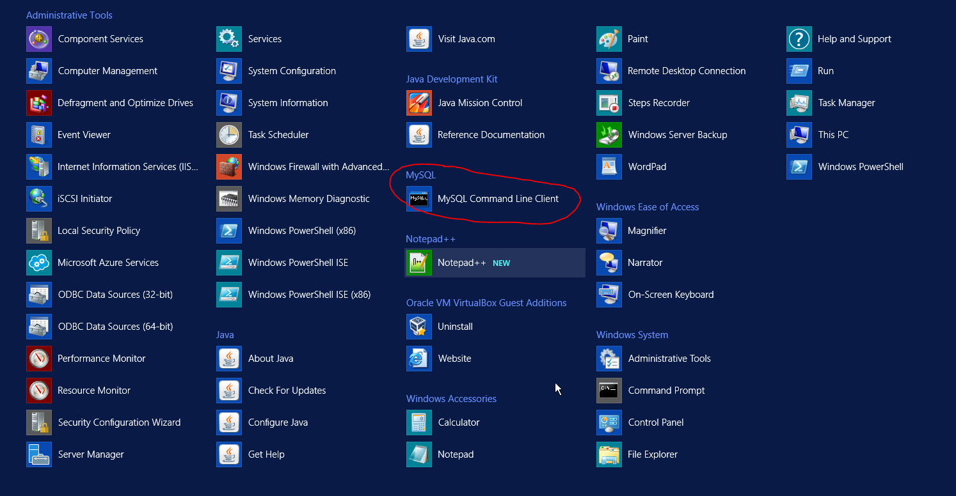956x496 pixels.
Task: Click the Windows PowerShell ISE (x86) label
Action: pyautogui.click(x=309, y=295)
